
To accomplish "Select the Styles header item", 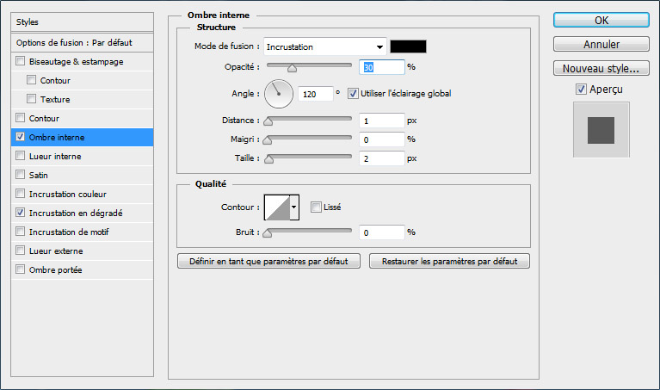I will pyautogui.click(x=82, y=22).
